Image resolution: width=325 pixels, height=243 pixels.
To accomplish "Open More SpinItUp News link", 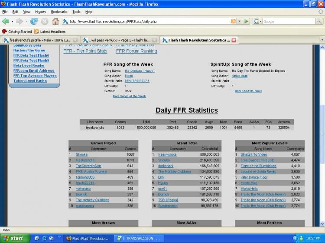I will 248,91.
